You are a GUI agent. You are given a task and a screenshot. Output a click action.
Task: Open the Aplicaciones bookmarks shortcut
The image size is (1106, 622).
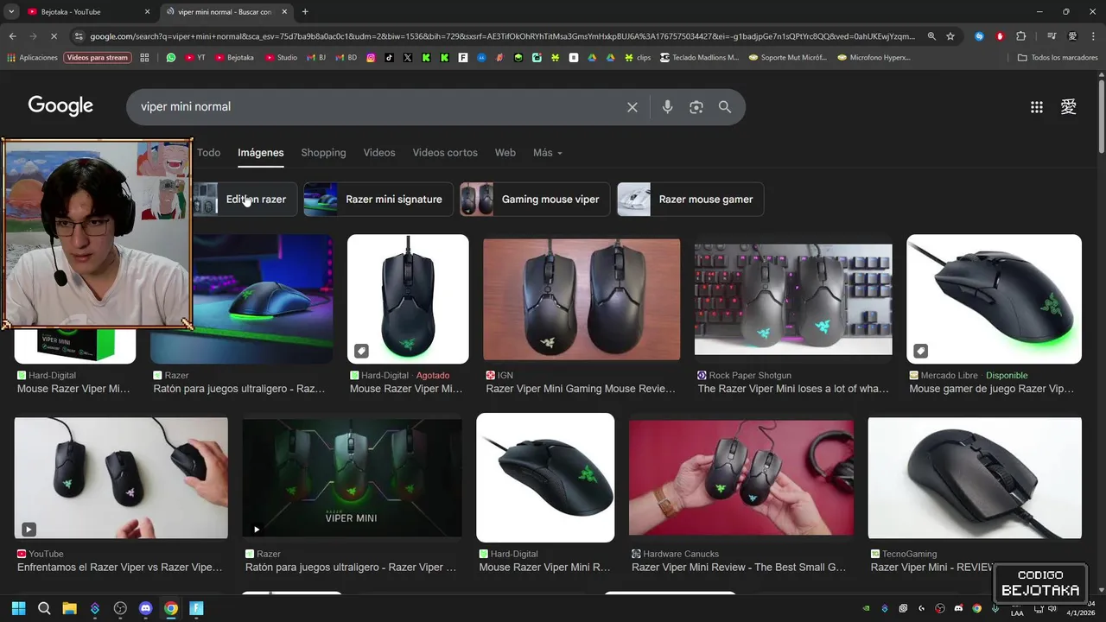pos(32,58)
